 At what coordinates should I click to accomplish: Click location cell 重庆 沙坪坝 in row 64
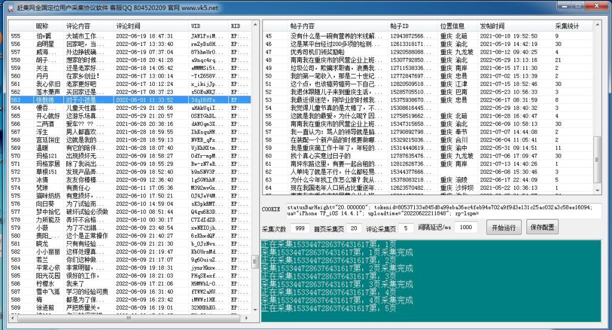pyautogui.click(x=457, y=188)
